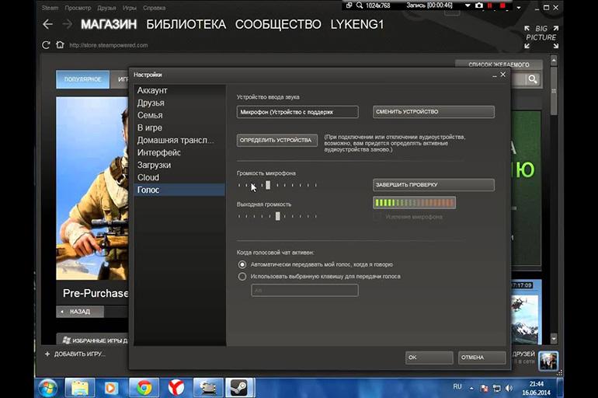The width and height of the screenshot is (598, 398).
Task: Click the Steam forward navigation arrow
Action: coord(67,24)
